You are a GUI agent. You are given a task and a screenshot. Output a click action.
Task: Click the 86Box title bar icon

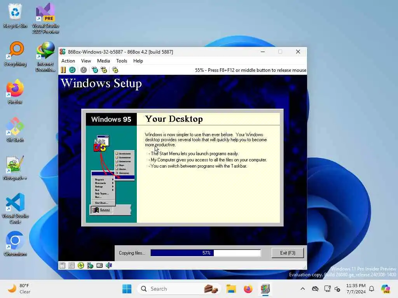point(63,52)
